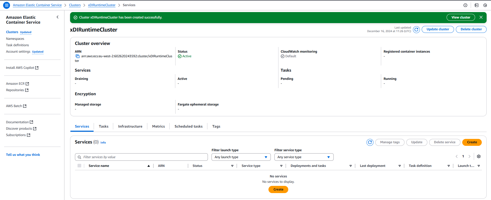Sort by the Service type column arrow

pyautogui.click(x=281, y=166)
